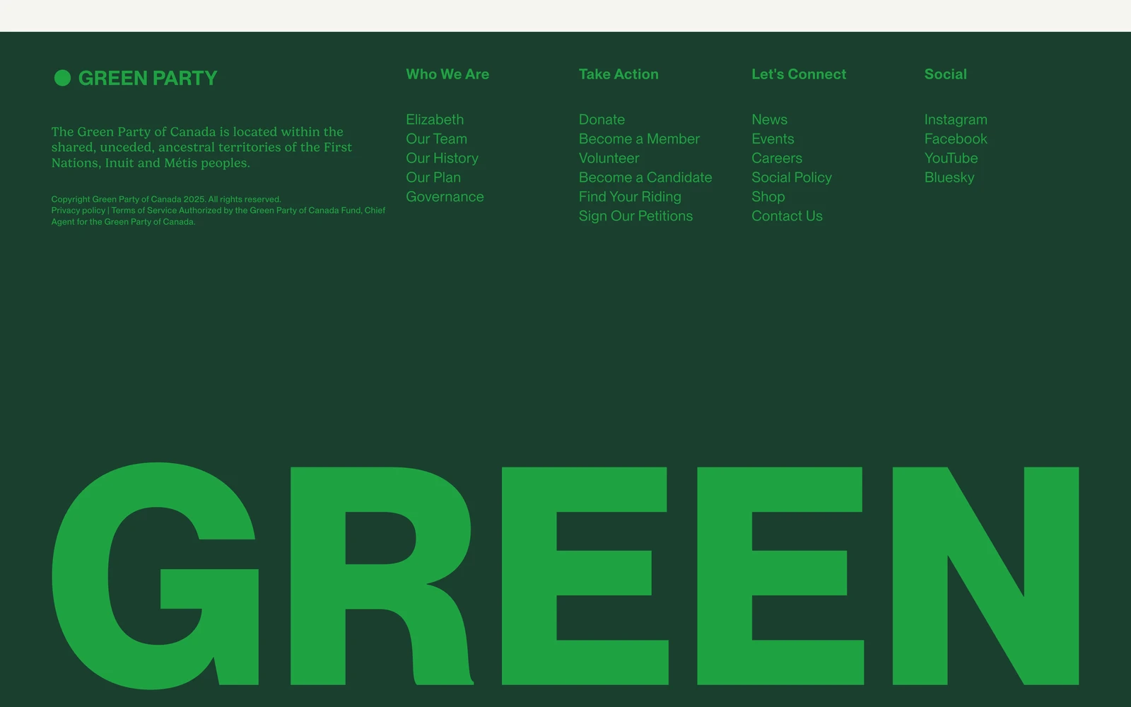This screenshot has width=1131, height=707.
Task: Click the Bluesky link
Action: [949, 177]
